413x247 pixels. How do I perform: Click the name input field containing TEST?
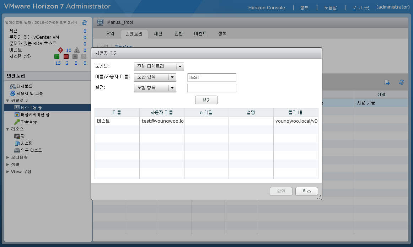[212, 77]
